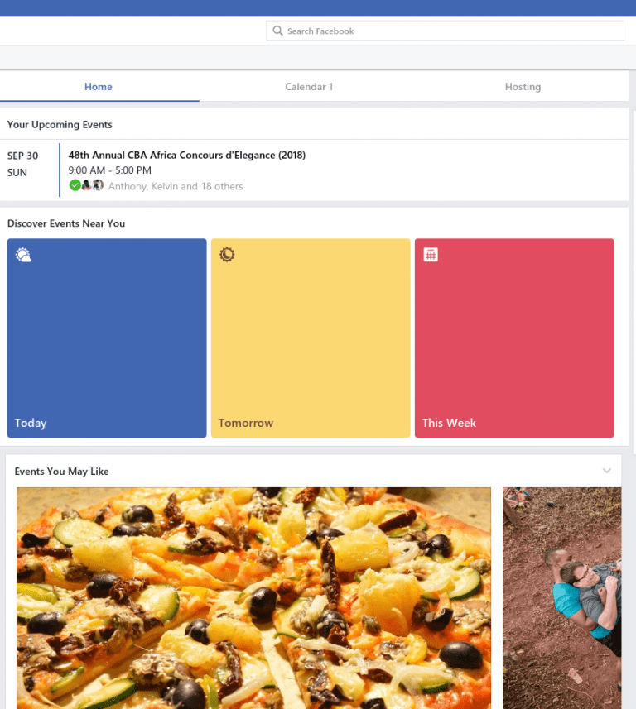The width and height of the screenshot is (636, 709).
Task: Click the Events You May Like heading
Action: point(61,472)
